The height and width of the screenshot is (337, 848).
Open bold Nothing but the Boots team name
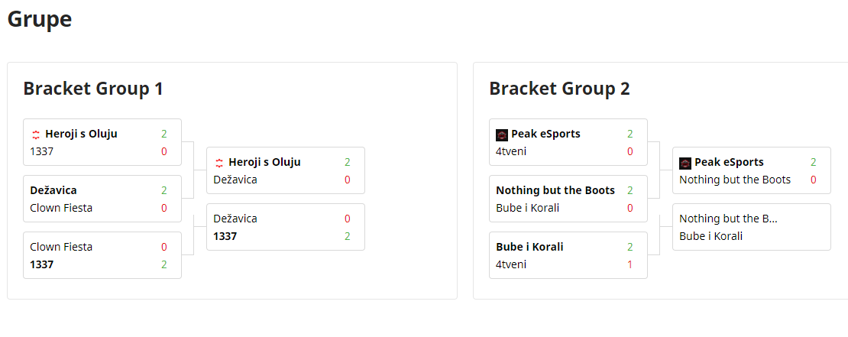tap(555, 190)
